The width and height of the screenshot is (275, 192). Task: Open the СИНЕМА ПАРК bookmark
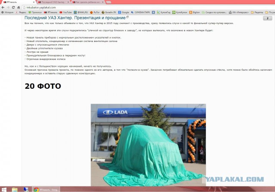coord(141,12)
